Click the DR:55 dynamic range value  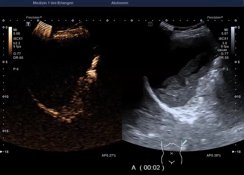click(x=224, y=58)
